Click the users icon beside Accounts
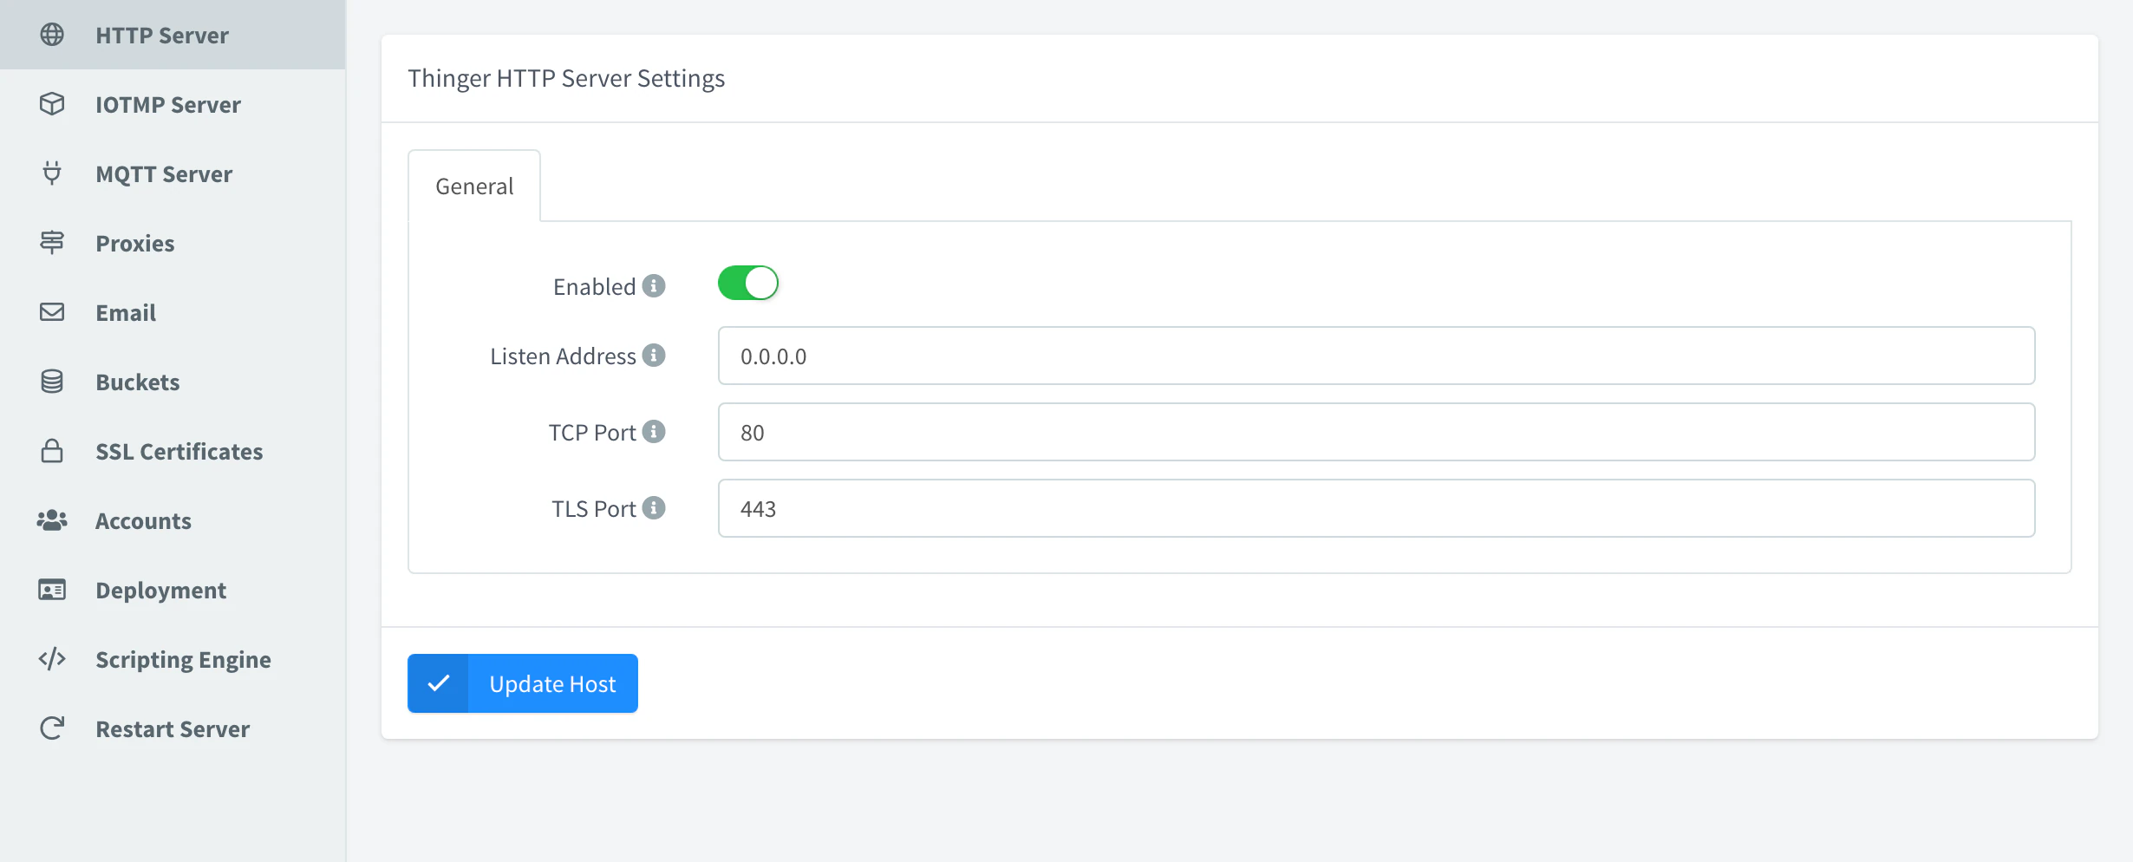2133x862 pixels. [x=52, y=520]
